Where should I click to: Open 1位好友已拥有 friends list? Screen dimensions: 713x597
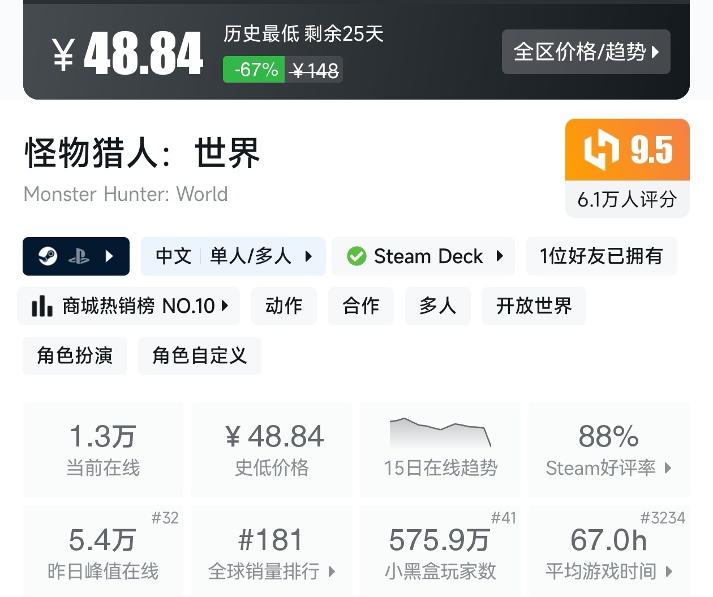602,256
